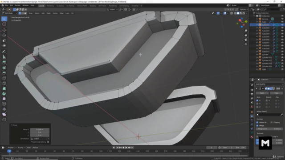Expand Cube.003 in the outliner
Image resolution: width=285 pixels, height=160 pixels.
[257, 31]
